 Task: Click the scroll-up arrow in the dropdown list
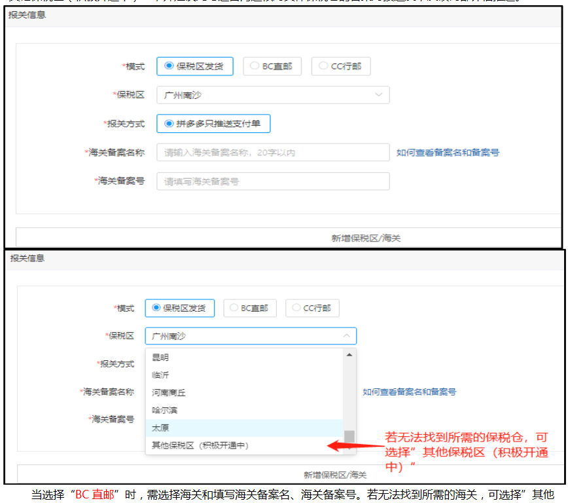pos(349,355)
